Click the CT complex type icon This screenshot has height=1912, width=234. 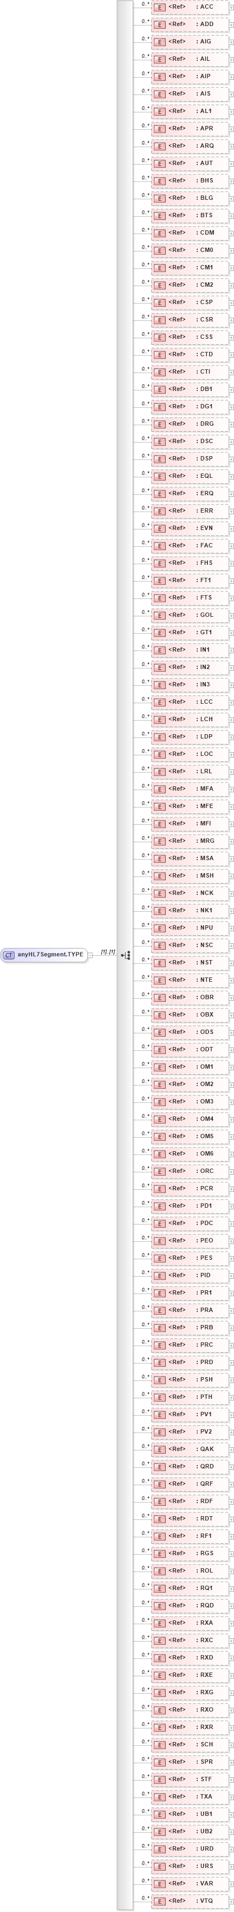click(x=9, y=955)
